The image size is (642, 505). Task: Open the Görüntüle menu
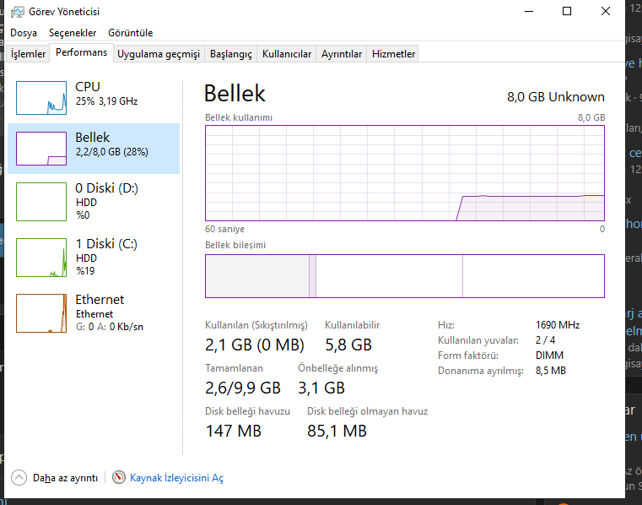tap(130, 33)
